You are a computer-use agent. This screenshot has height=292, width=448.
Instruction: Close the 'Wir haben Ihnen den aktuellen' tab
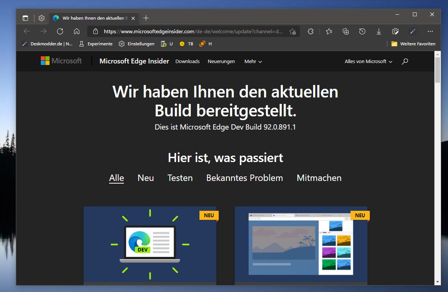pyautogui.click(x=133, y=18)
